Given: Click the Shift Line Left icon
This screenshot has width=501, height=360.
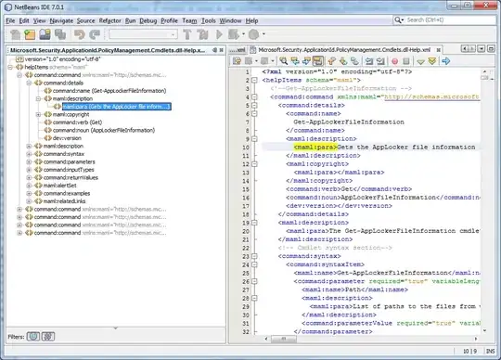Looking at the screenshot, I should point(369,60).
